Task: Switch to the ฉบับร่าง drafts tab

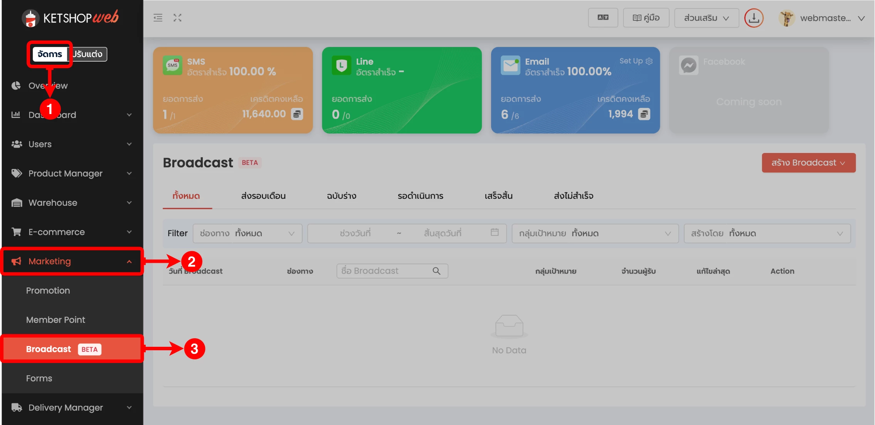Action: (342, 196)
